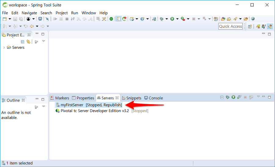Click the Debug bug icon in the main toolbar
The width and height of the screenshot is (275, 167).
click(x=162, y=19)
